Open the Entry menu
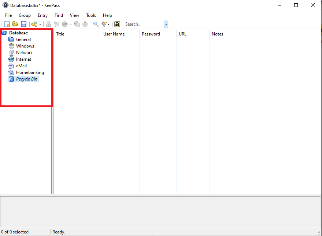The height and width of the screenshot is (236, 322). coord(42,15)
